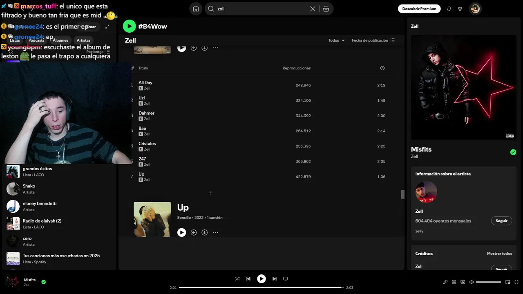Toggle shuffle playback
The width and height of the screenshot is (523, 294).
click(237, 279)
